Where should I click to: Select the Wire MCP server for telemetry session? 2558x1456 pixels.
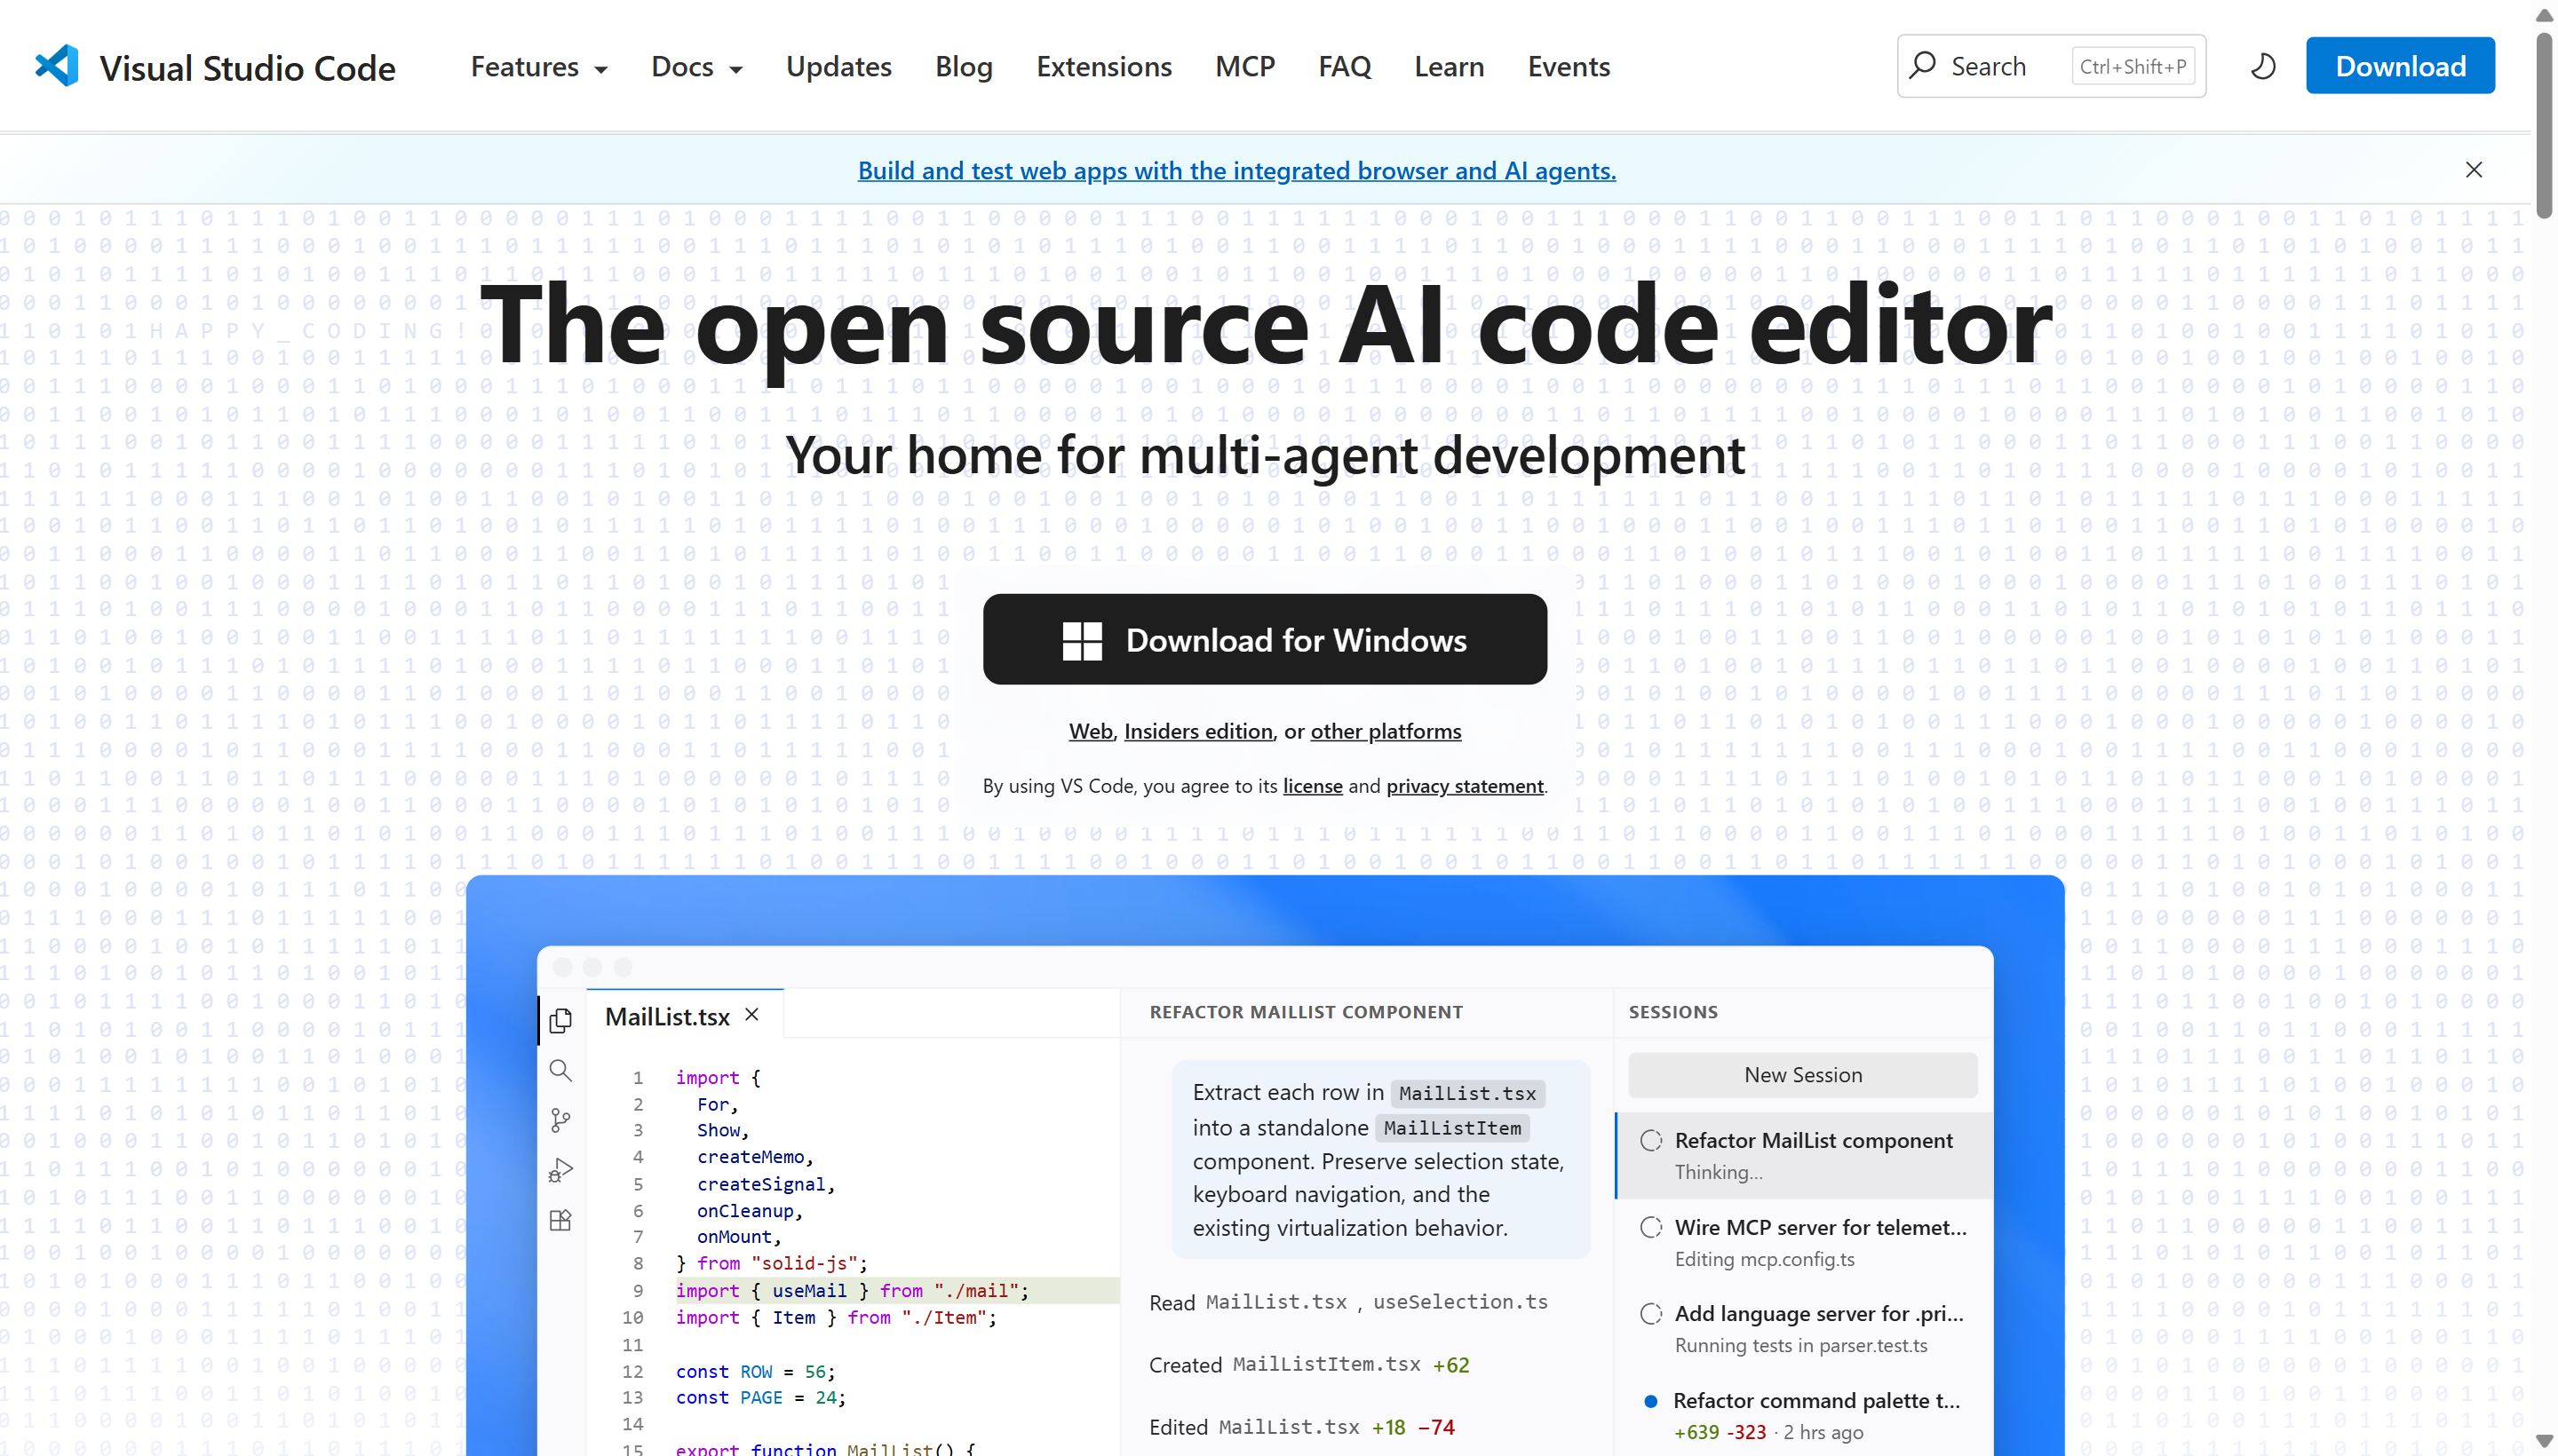pos(1804,1242)
